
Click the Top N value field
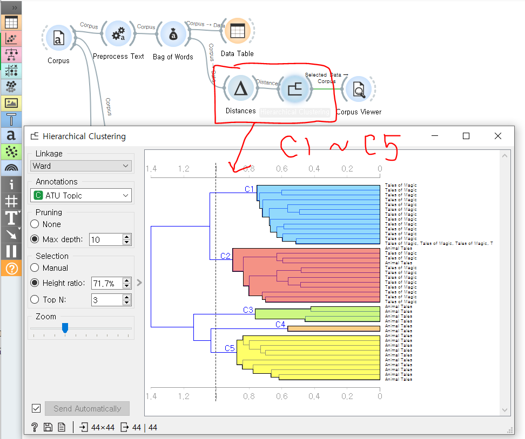coord(107,300)
